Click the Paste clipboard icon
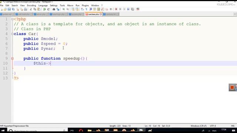This screenshot has width=237, height=133. coord(39,9)
